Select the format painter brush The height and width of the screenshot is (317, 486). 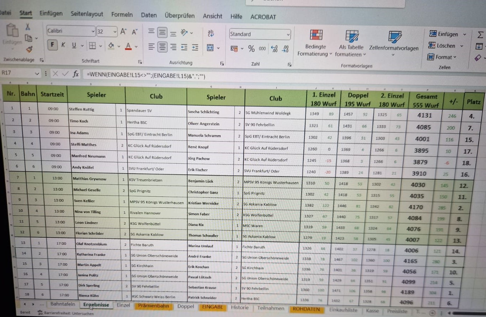pyautogui.click(x=29, y=49)
